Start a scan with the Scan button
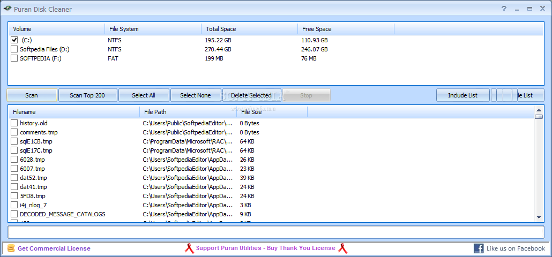Image resolution: width=552 pixels, height=257 pixels. (32, 95)
